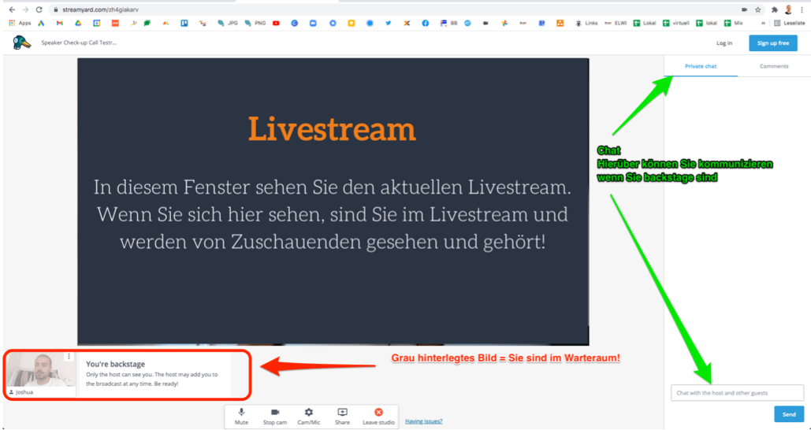The image size is (811, 430).
Task: Open the Apps bookmarks shortcut
Action: pyautogui.click(x=20, y=24)
